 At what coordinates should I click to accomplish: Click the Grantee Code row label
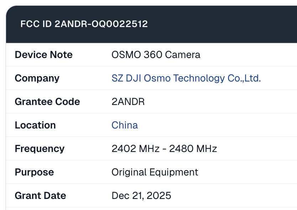pyautogui.click(x=47, y=102)
